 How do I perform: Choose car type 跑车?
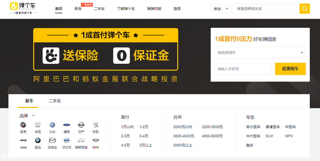250,145
